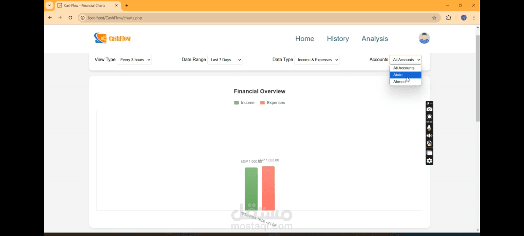Toggle the recorder system speaker icon
Screen dimensions: 524x236
click(429, 135)
